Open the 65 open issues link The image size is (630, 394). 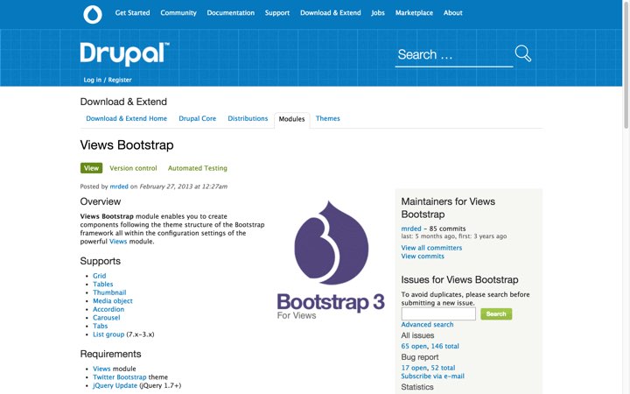click(414, 346)
